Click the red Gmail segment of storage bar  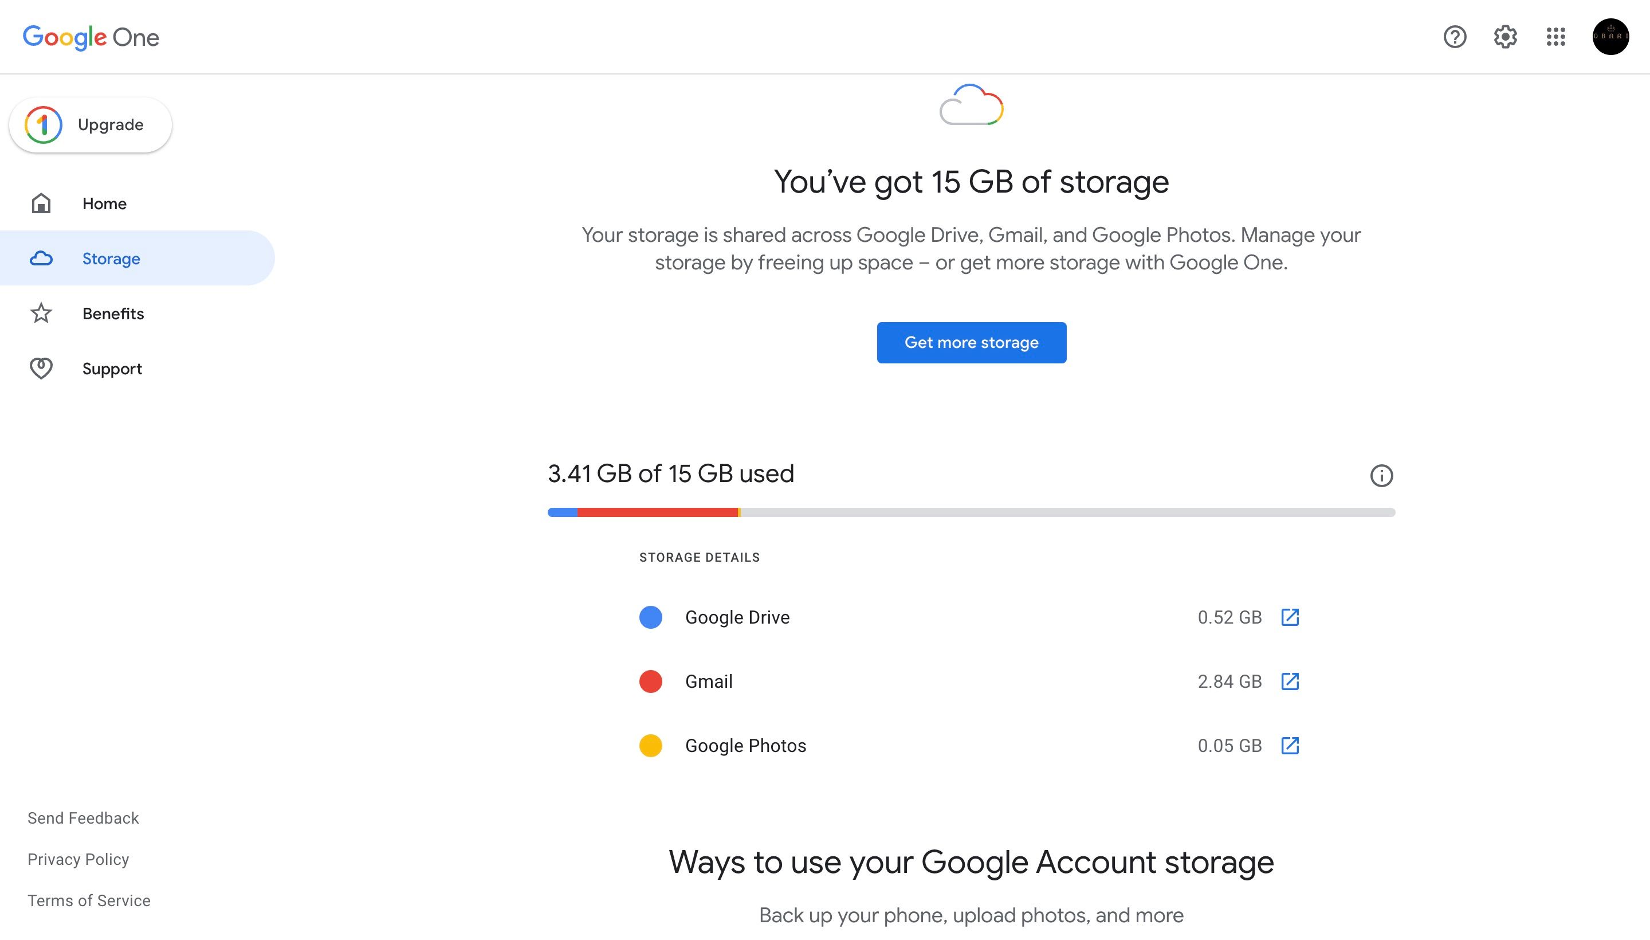point(657,512)
